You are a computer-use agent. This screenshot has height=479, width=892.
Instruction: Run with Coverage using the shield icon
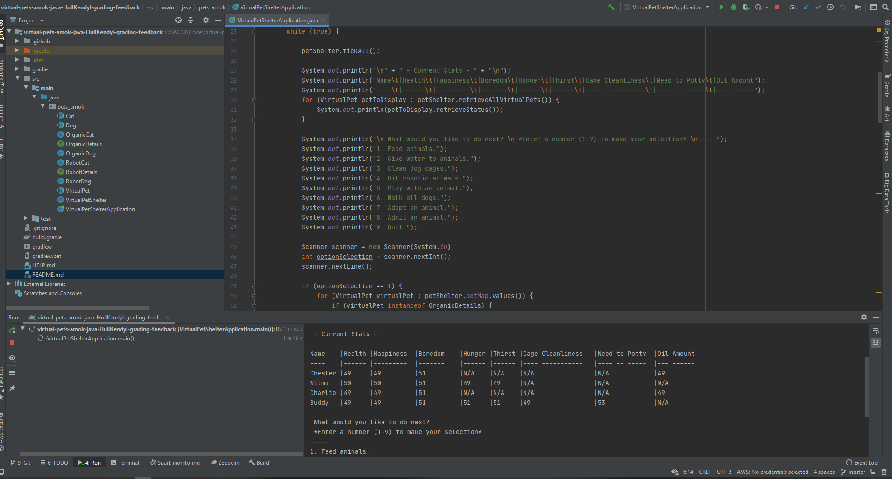(745, 7)
